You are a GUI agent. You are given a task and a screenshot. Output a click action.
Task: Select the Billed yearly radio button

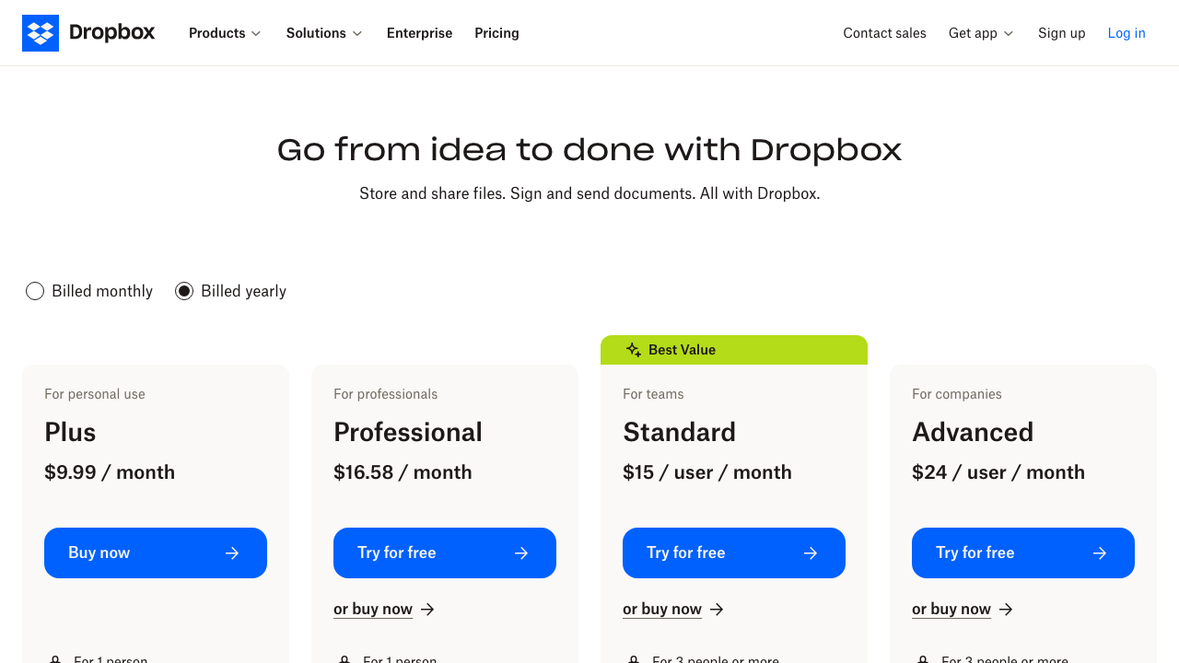(184, 291)
